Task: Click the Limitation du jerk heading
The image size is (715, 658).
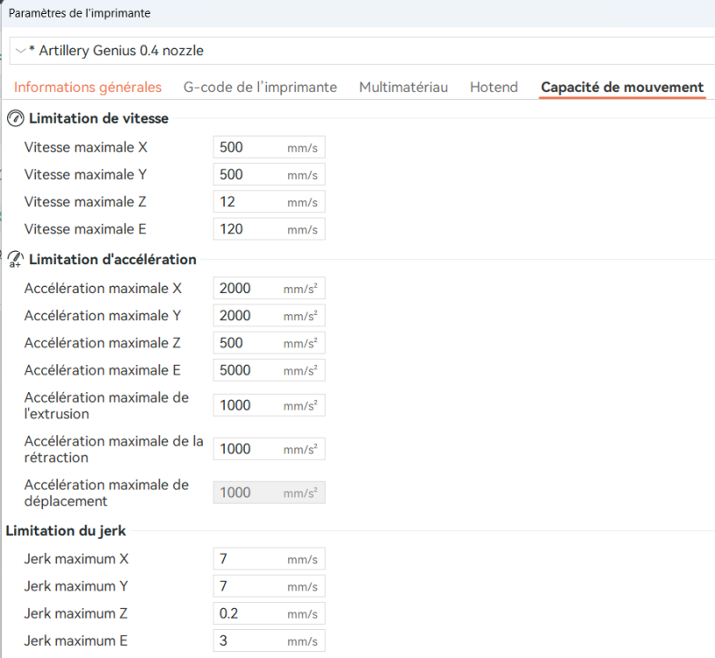Action: [x=66, y=531]
